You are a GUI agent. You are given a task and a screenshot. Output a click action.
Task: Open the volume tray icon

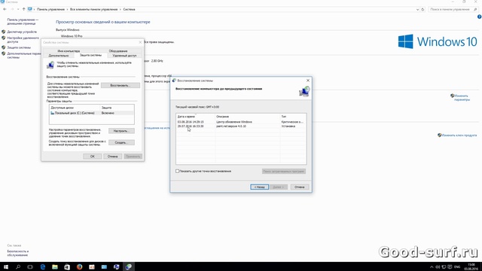tap(438, 267)
